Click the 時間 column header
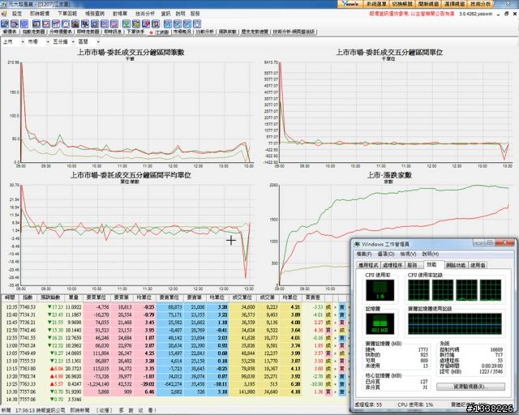 (10, 297)
